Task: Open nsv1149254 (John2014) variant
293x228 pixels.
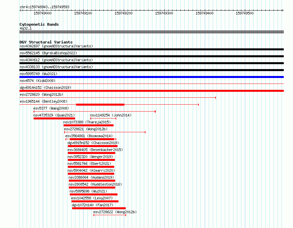Action: coord(111,115)
